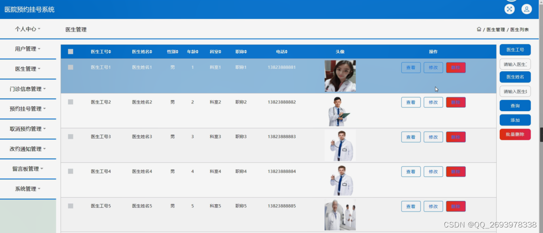
Task: Click the 头像 column header
Action: 340,52
